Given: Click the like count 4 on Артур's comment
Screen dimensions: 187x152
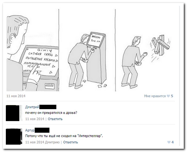Looking at the screenshot, I should (x=172, y=142).
